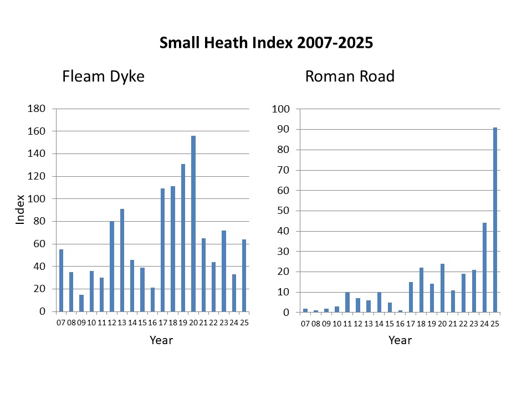Click the Roman Road bar for year 25

495,220
